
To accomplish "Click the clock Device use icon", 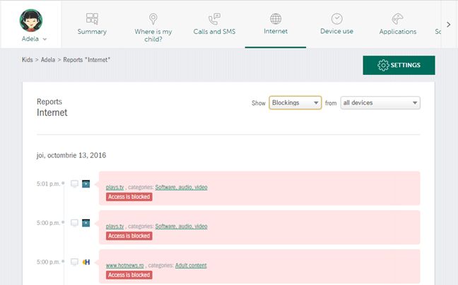I will (336, 18).
